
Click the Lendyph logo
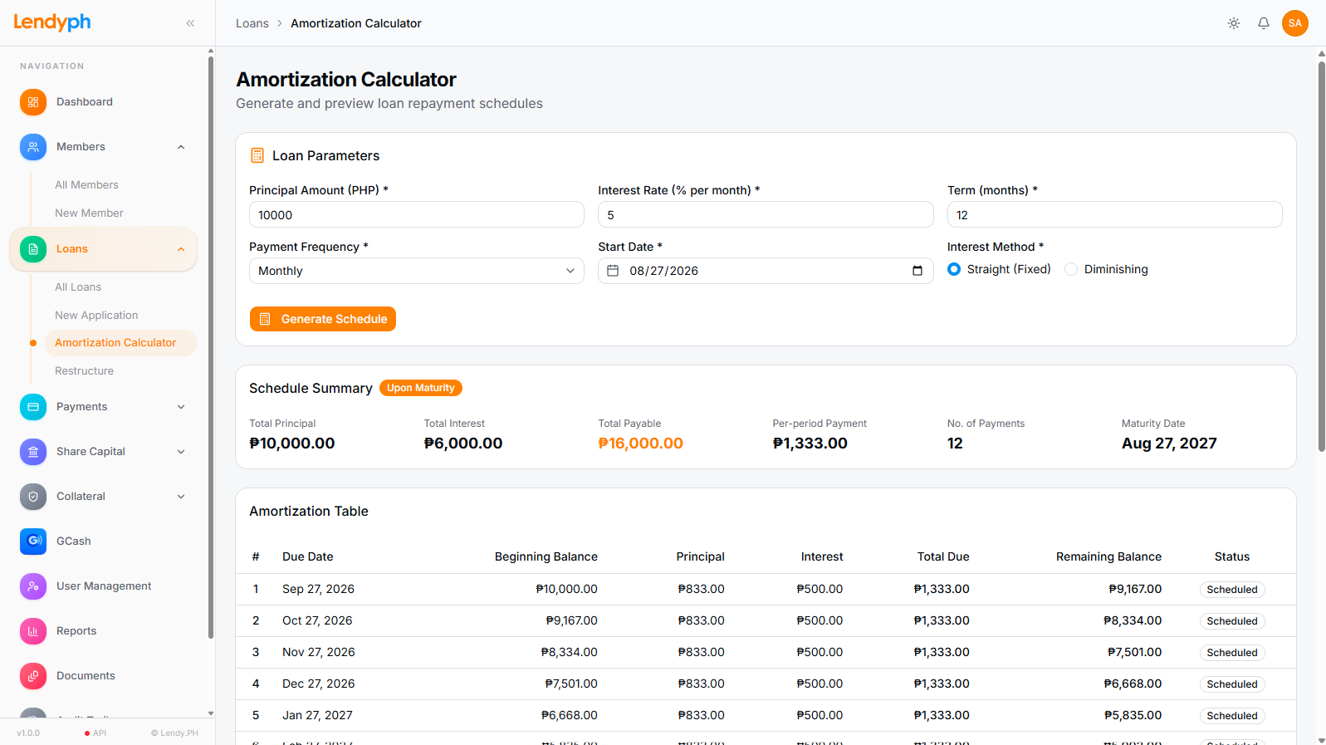(x=52, y=22)
